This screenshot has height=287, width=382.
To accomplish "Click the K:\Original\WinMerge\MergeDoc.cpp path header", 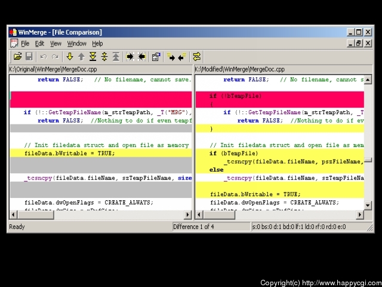I will (x=53, y=69).
